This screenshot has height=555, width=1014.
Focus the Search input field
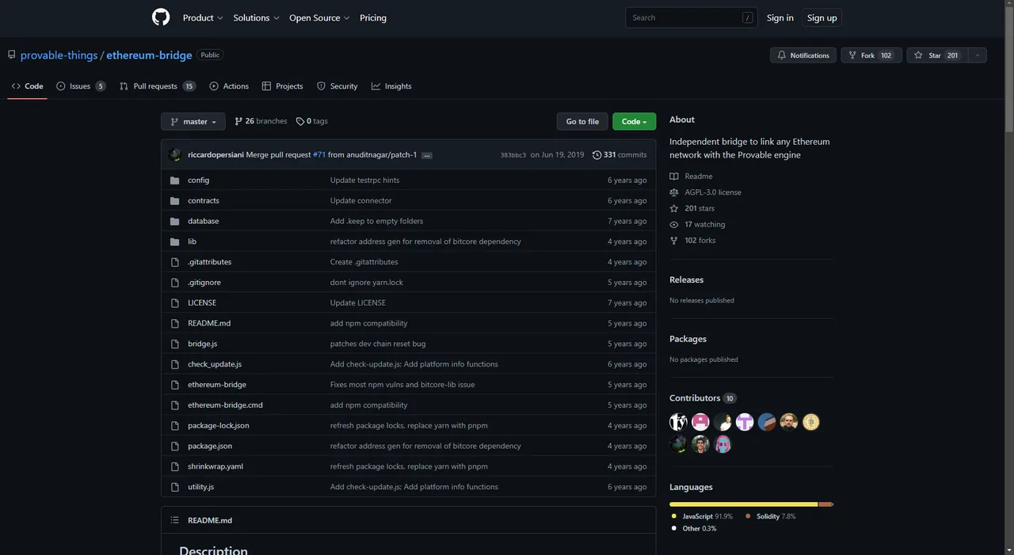(690, 17)
